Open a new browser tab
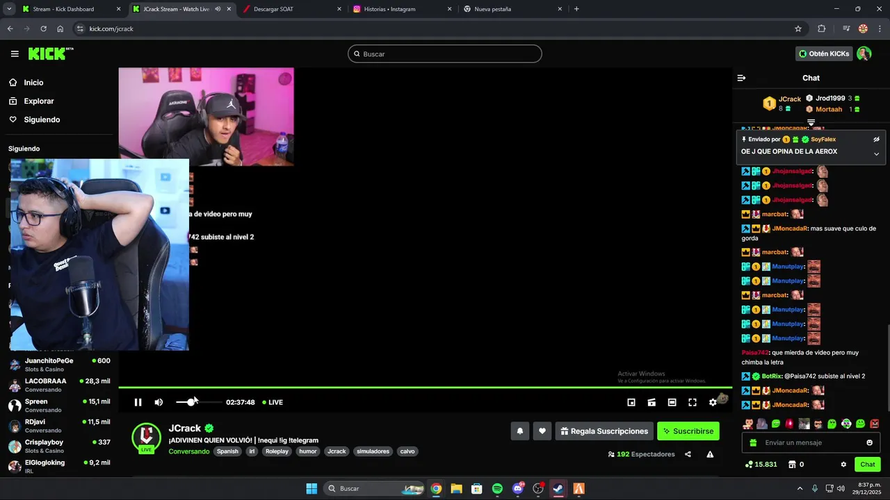890x500 pixels. 576,9
